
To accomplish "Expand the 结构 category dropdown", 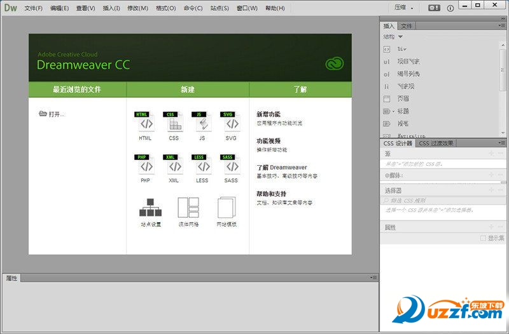I will click(401, 37).
